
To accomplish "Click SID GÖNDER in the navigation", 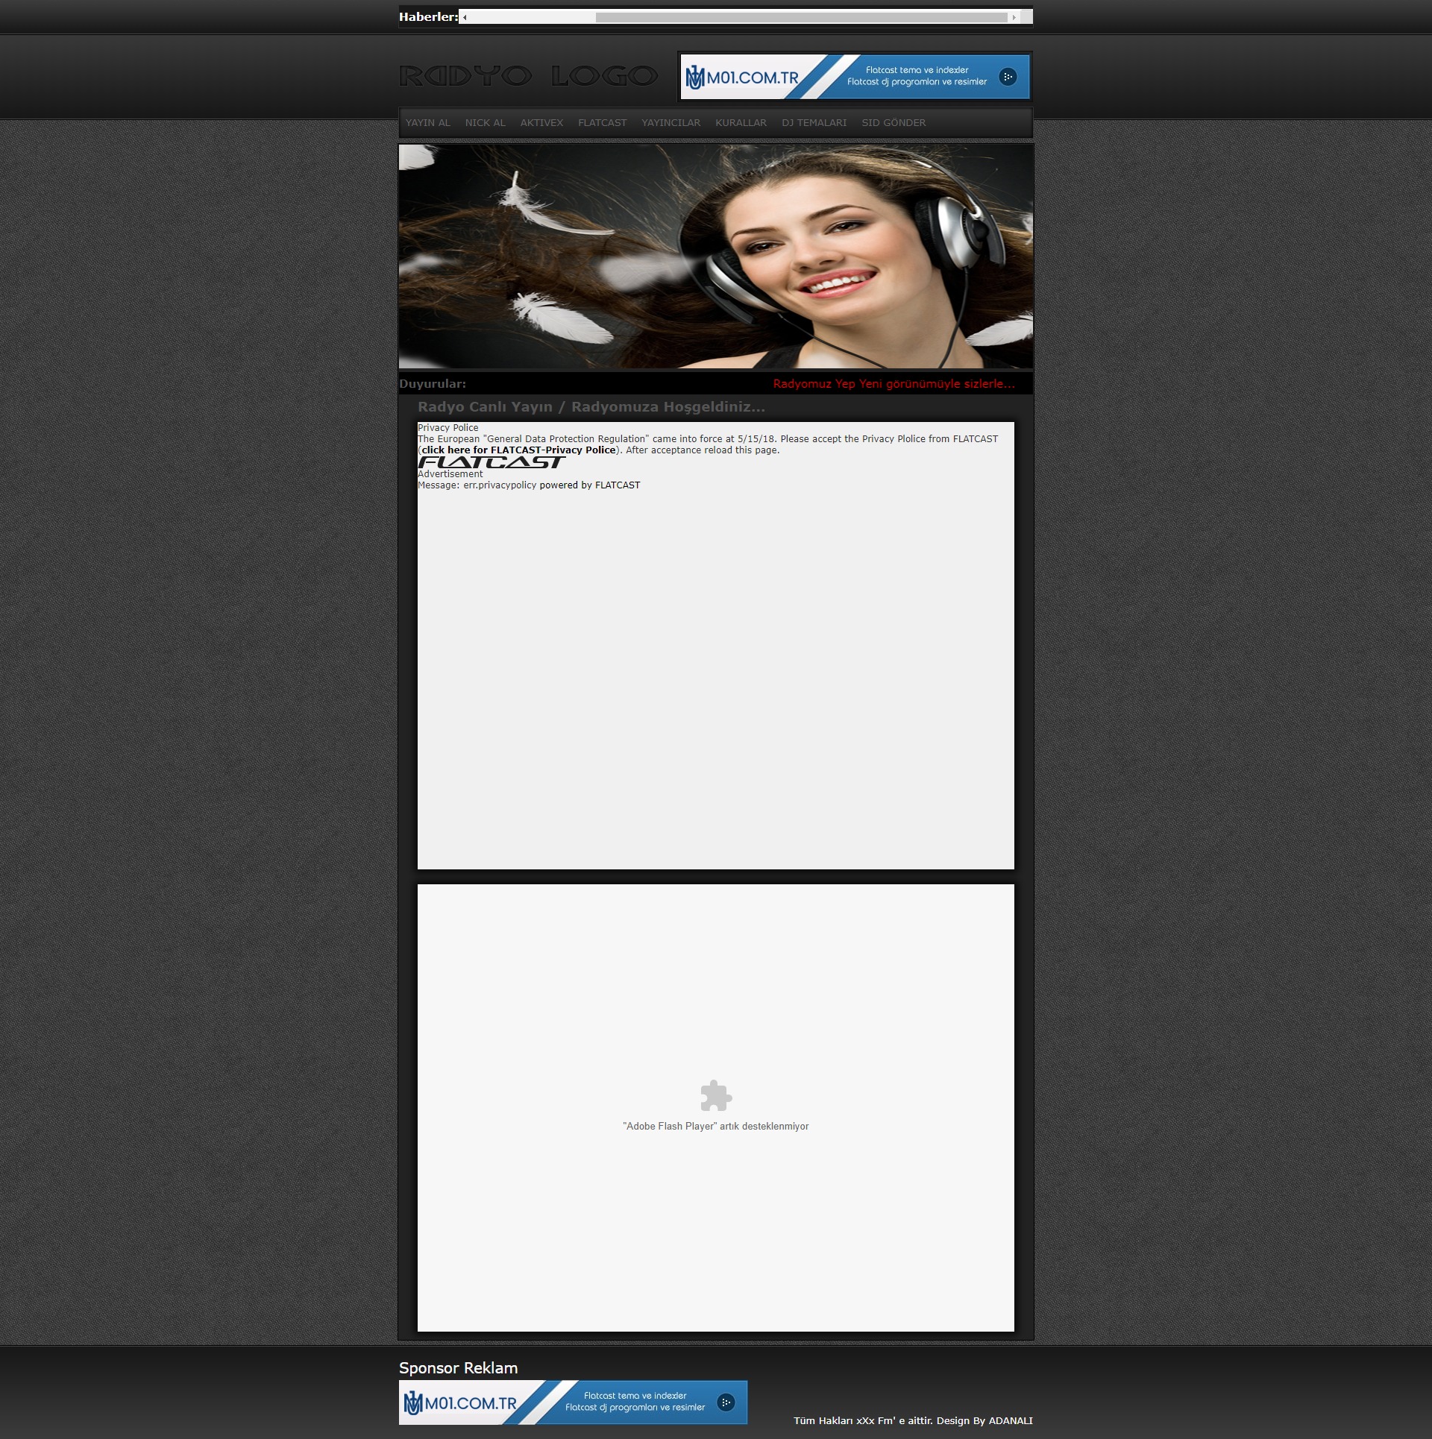I will [893, 123].
